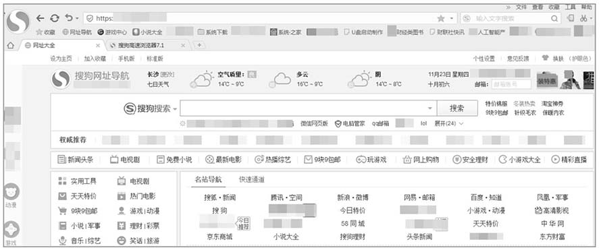Open the 文件 menu
The width and height of the screenshot is (601, 250).
coord(521,7)
